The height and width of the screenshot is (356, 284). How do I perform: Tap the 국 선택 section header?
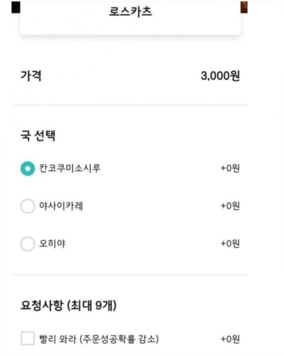click(x=38, y=136)
